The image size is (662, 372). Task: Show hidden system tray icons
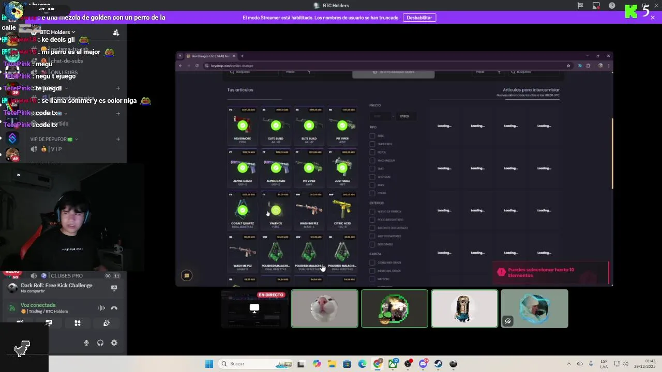569,364
